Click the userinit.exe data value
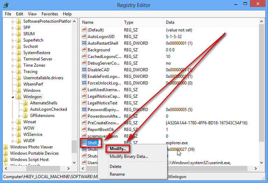Viewport: 268px width, 183px height. 199,163
